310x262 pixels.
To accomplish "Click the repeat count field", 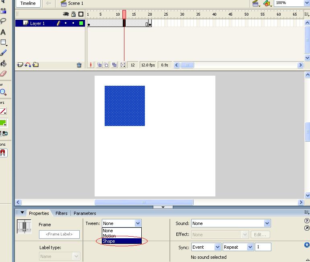I will (x=263, y=247).
